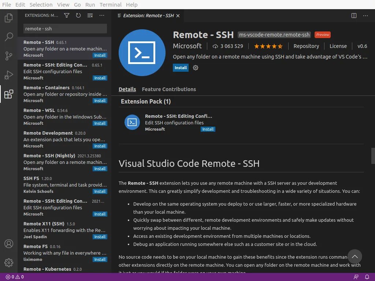Install Remote - SSH (Nightly) extension
375x281 pixels.
coord(100,169)
